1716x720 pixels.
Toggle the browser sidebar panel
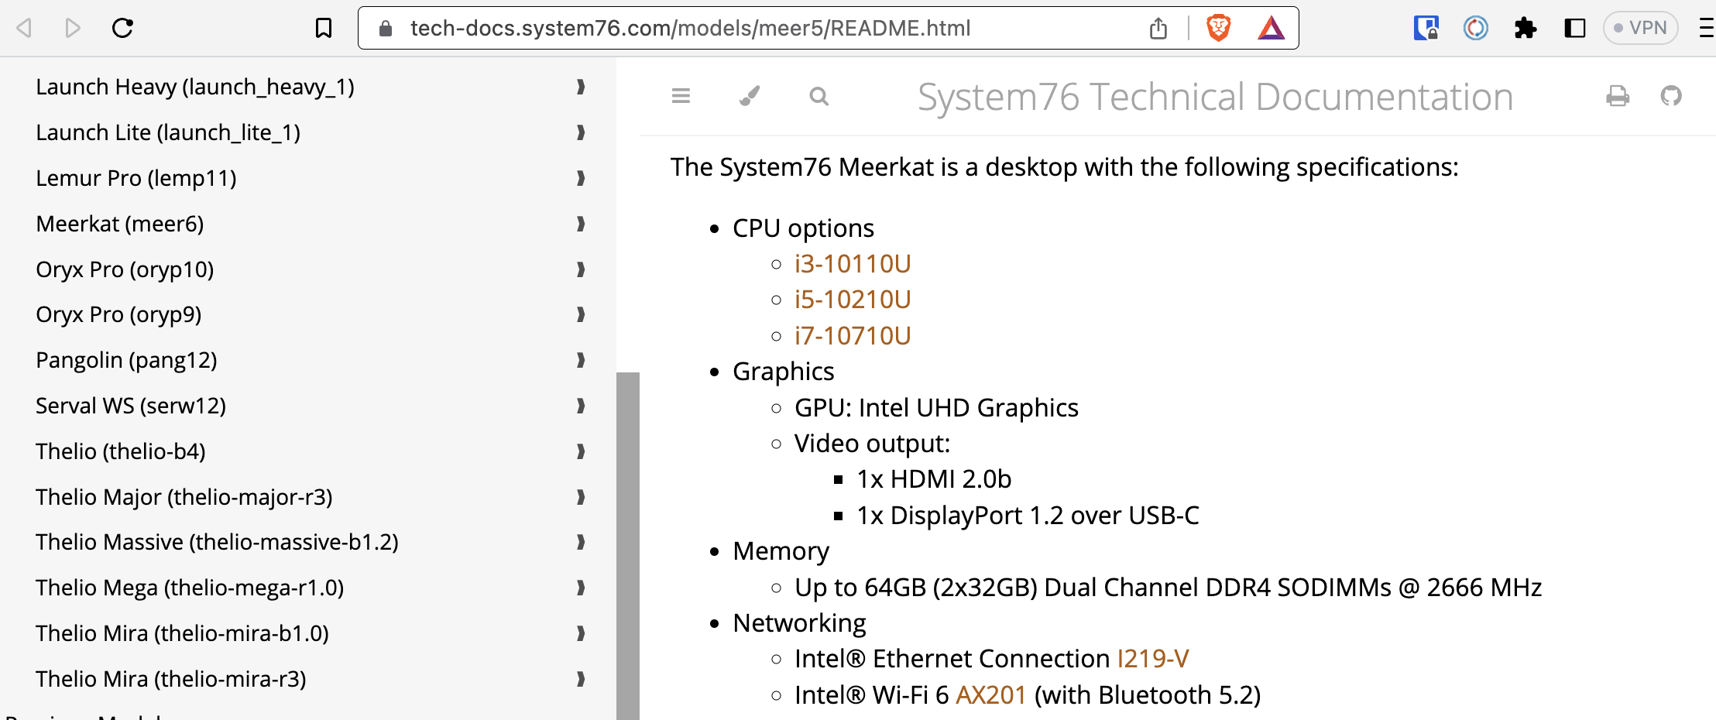click(1574, 29)
